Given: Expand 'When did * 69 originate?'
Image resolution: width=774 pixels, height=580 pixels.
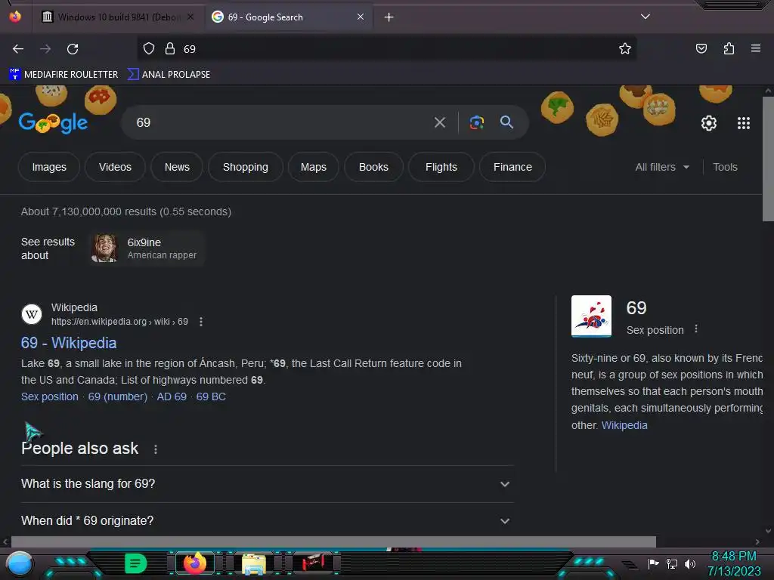Looking at the screenshot, I should click(x=267, y=521).
